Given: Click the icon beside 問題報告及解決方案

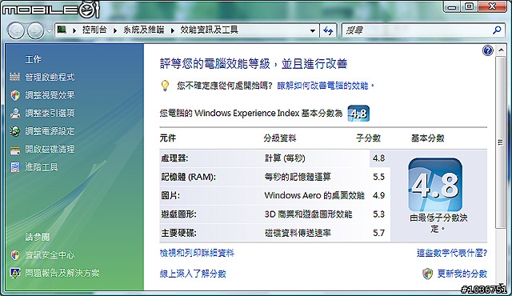Looking at the screenshot, I should point(15,273).
